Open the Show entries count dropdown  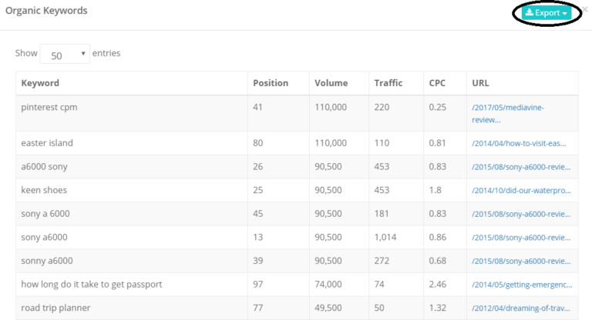pos(65,54)
